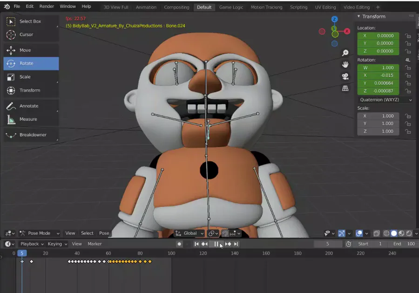
Task: Switch perspective/orthographic grid icon
Action: (345, 88)
